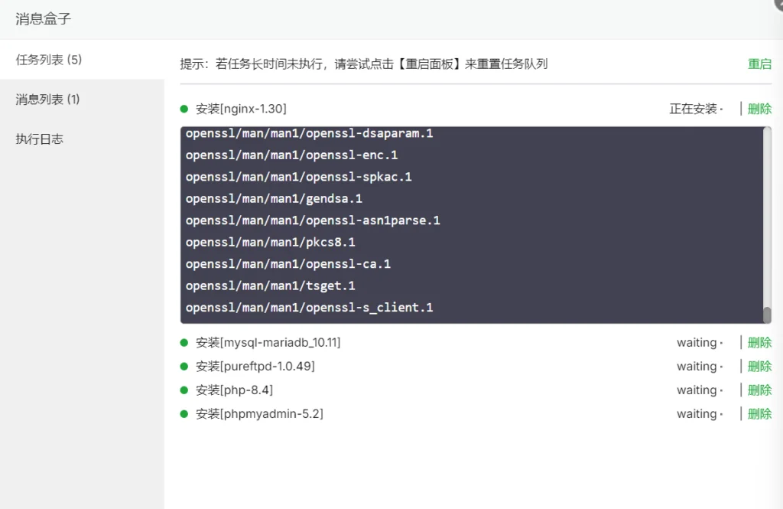
Task: Delete the pureftpd-1.0.49 install task
Action: [x=759, y=366]
